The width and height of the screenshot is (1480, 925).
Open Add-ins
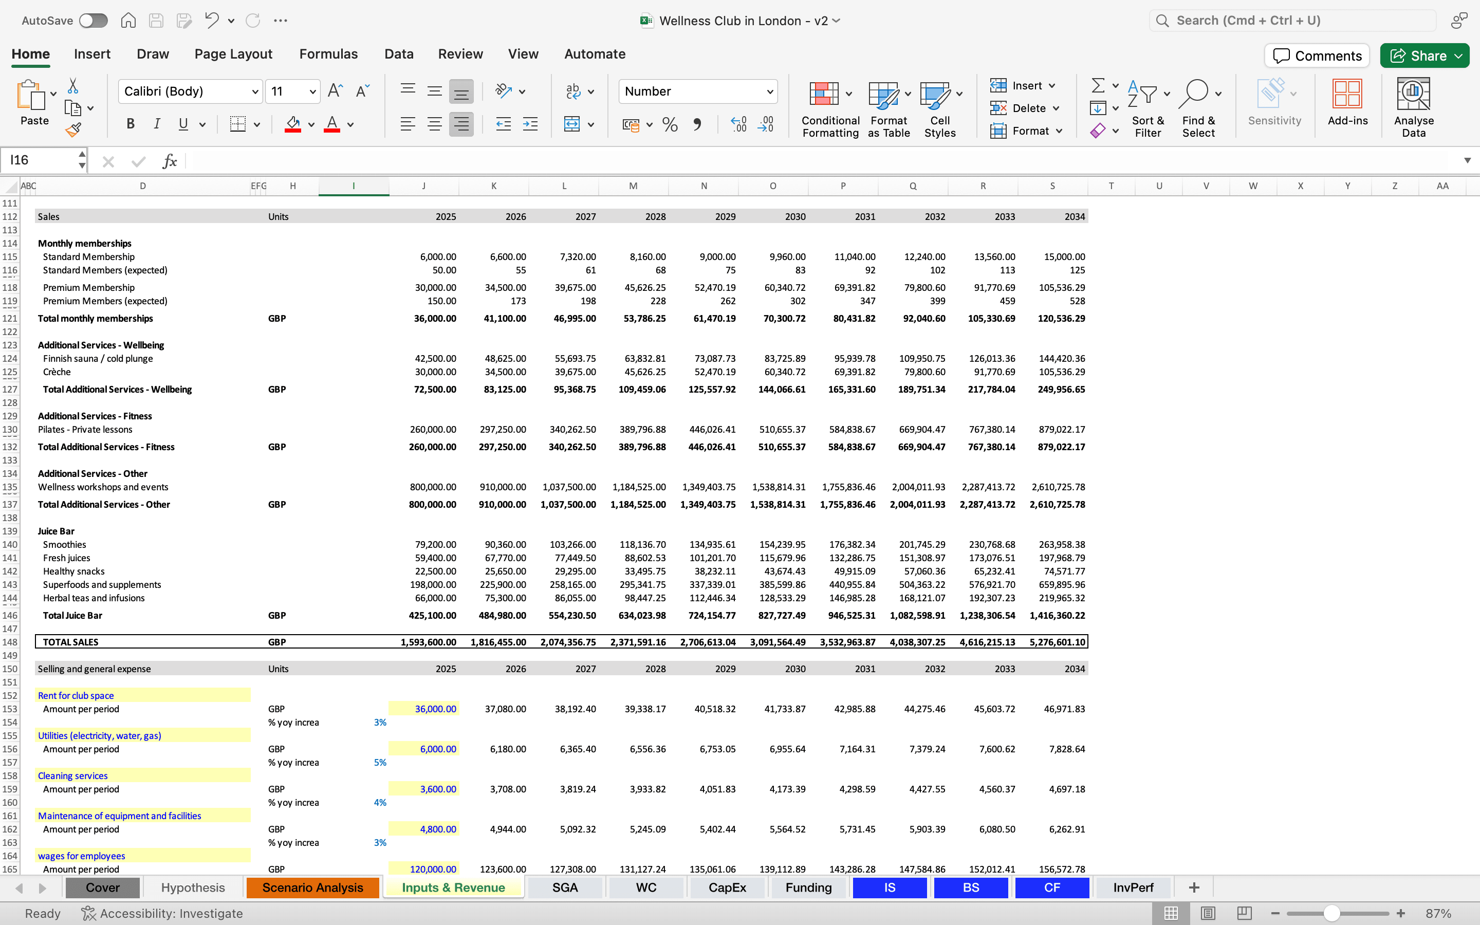tap(1347, 102)
